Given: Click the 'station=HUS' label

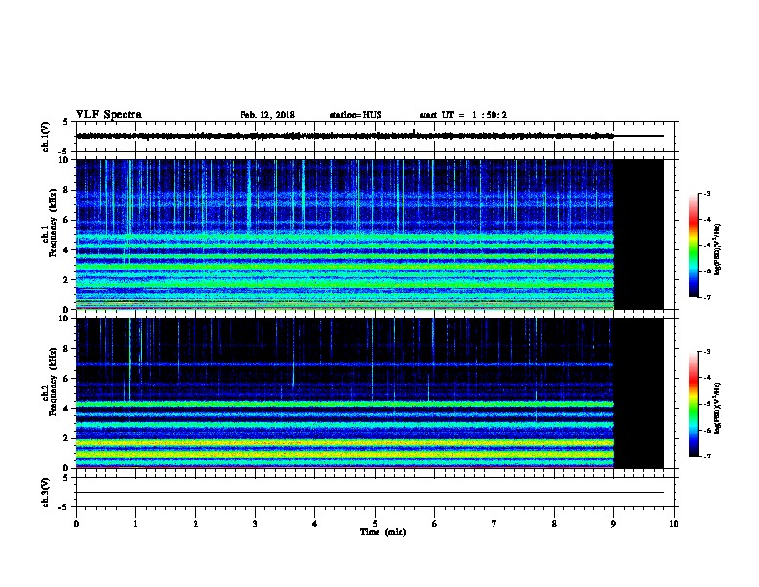Looking at the screenshot, I should pos(356,115).
